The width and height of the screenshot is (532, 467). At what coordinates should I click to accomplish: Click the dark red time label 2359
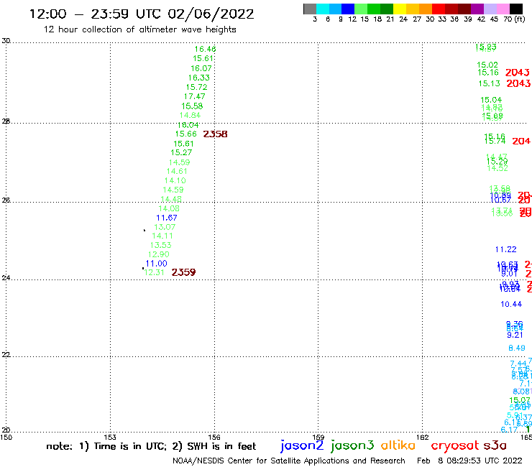click(183, 272)
